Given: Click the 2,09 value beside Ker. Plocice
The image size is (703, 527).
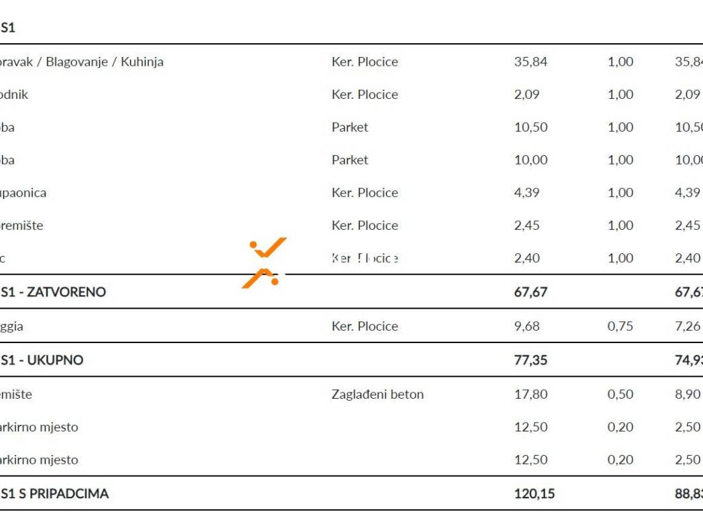Looking at the screenshot, I should pos(527,95).
